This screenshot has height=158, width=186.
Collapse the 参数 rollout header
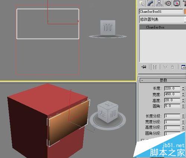(x=163, y=80)
